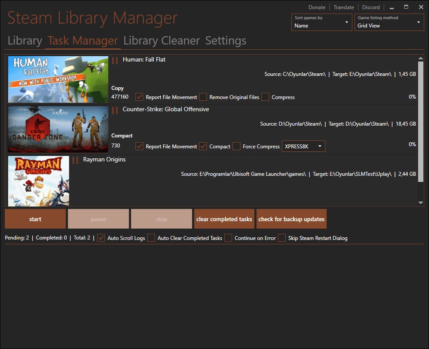Enable Remove Original Files for Human: Fall Flat
This screenshot has width=429, height=349.
click(x=203, y=97)
